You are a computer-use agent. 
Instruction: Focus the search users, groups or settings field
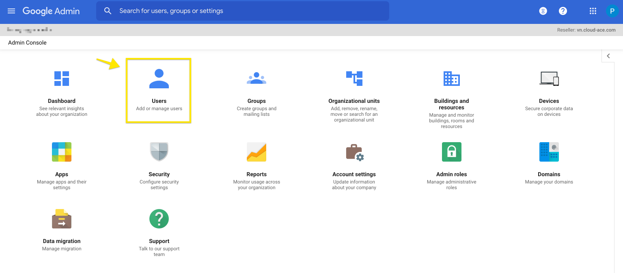pos(243,11)
